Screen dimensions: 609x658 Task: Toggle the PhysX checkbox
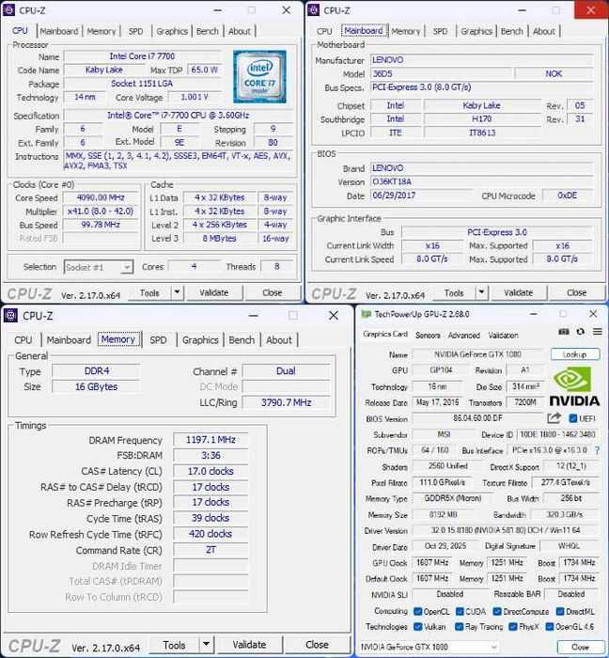click(x=512, y=627)
